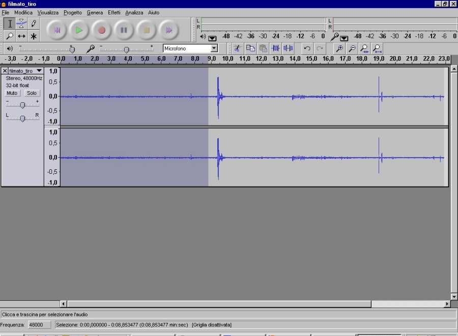Viewport: 458px width, 336px height.
Task: Open the Effetti menu
Action: click(x=114, y=13)
